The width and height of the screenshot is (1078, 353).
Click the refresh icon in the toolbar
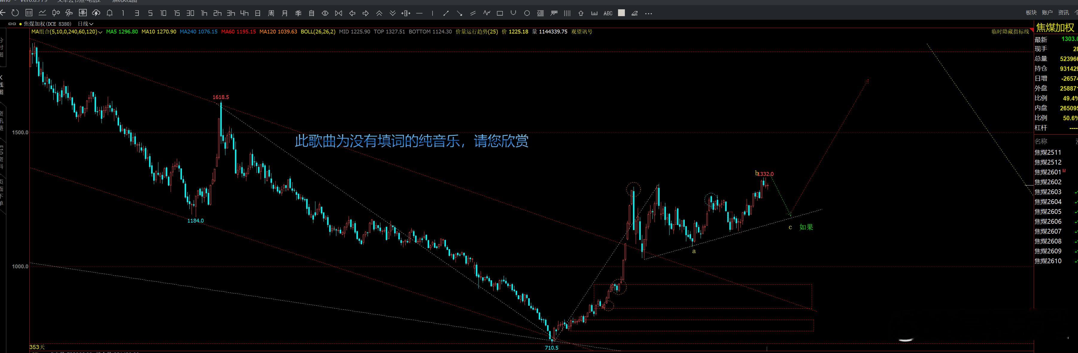coord(16,13)
